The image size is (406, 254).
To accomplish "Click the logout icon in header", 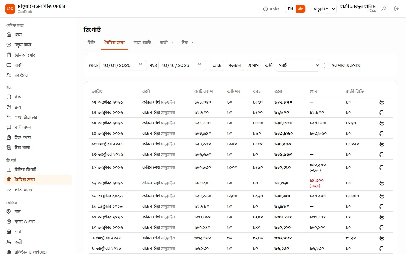I will (396, 9).
